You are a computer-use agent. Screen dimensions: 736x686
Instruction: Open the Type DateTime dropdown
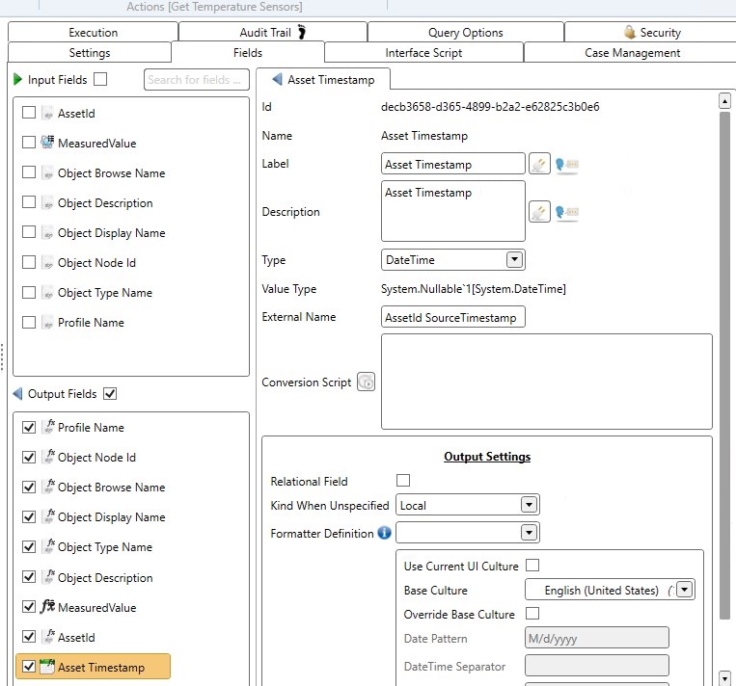point(514,259)
